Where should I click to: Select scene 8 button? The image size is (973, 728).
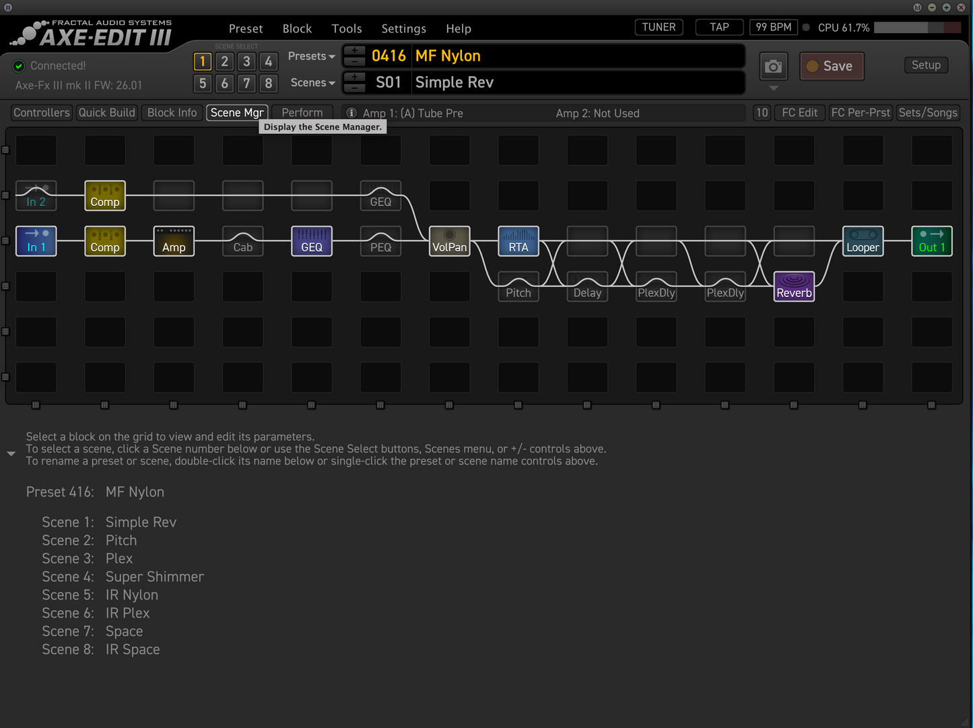269,84
